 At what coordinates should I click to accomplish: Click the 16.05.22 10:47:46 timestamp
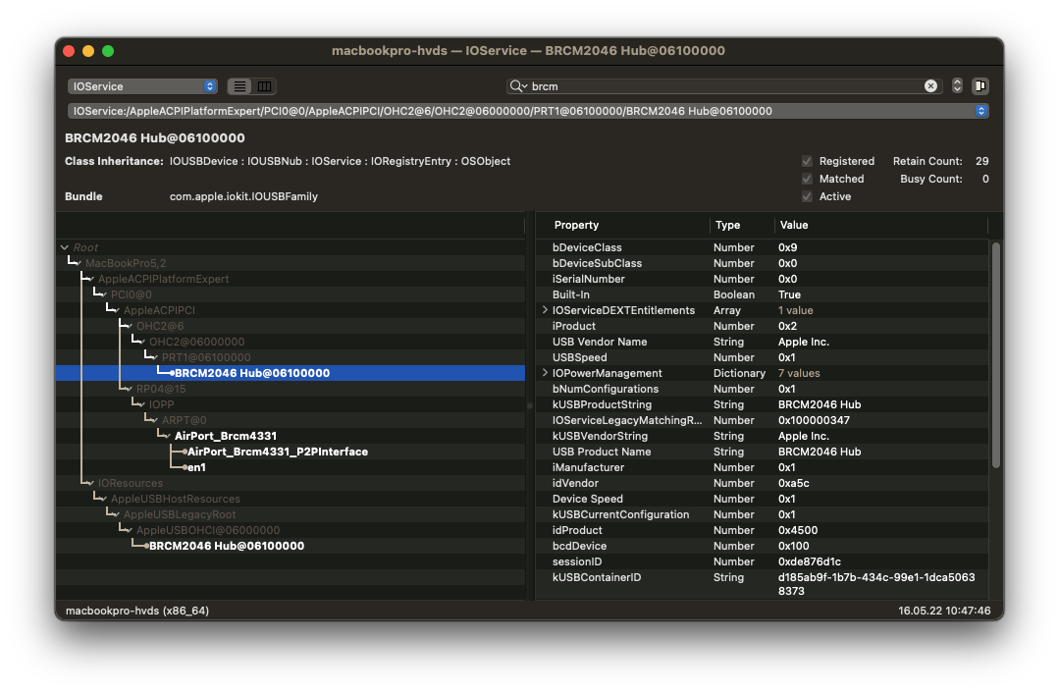944,611
